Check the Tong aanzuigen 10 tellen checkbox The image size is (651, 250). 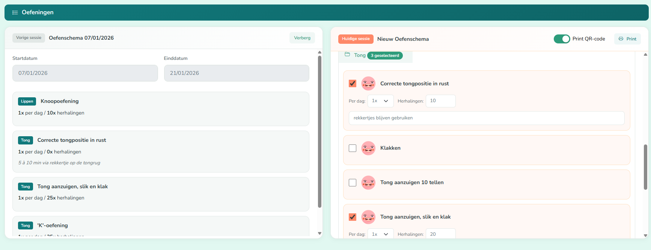point(353,183)
